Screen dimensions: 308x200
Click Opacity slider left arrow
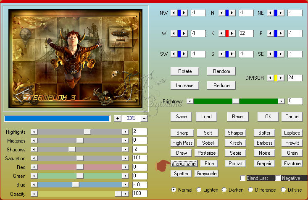pyautogui.click(x=34, y=194)
